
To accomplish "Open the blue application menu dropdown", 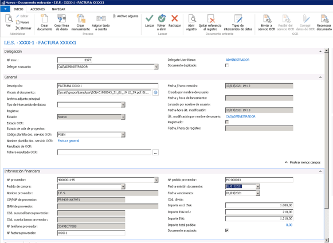I will tap(5, 9).
